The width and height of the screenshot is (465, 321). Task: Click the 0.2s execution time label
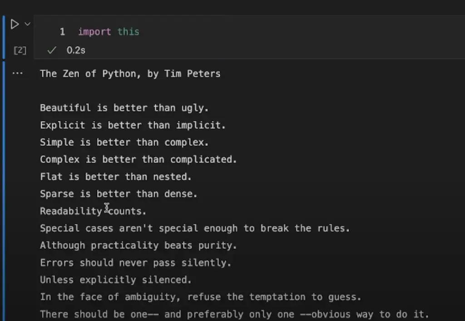pos(76,50)
